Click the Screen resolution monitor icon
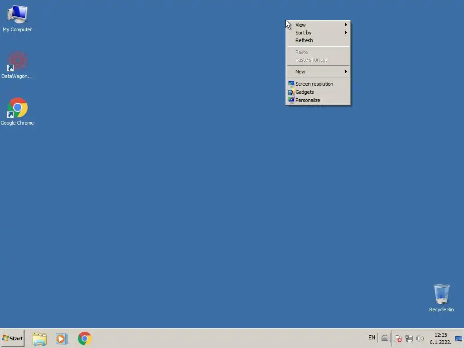Viewport: 464px width, 348px height. (x=291, y=84)
